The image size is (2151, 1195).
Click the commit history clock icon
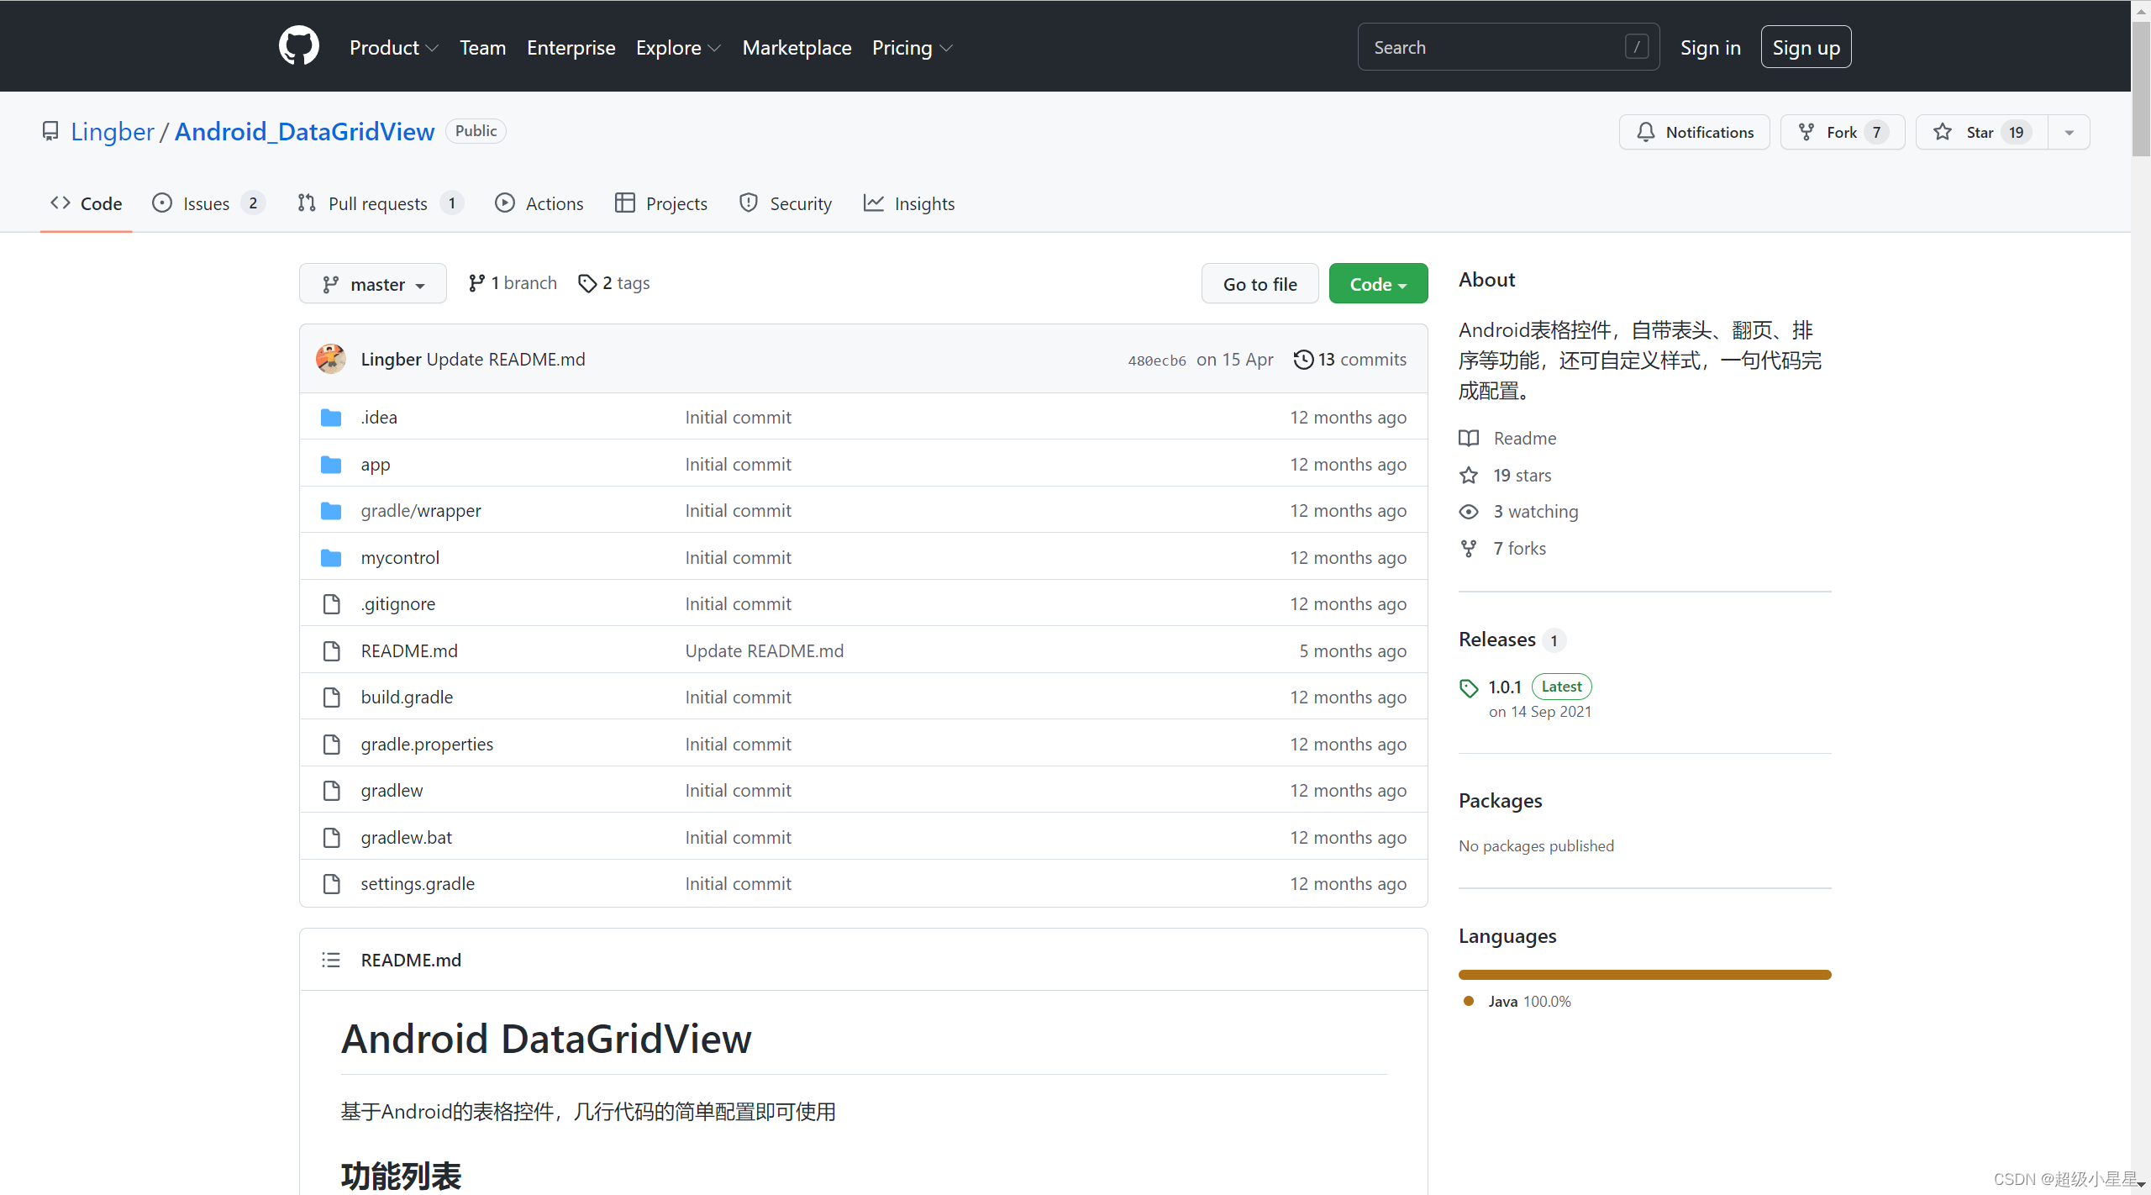(1303, 360)
